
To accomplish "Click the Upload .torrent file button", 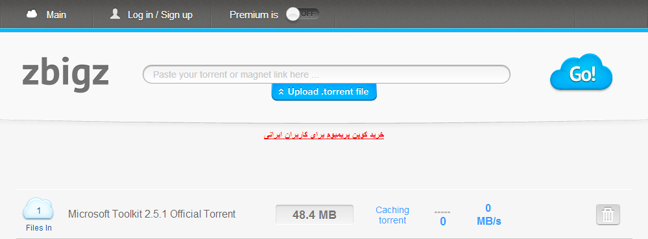I will point(324,91).
